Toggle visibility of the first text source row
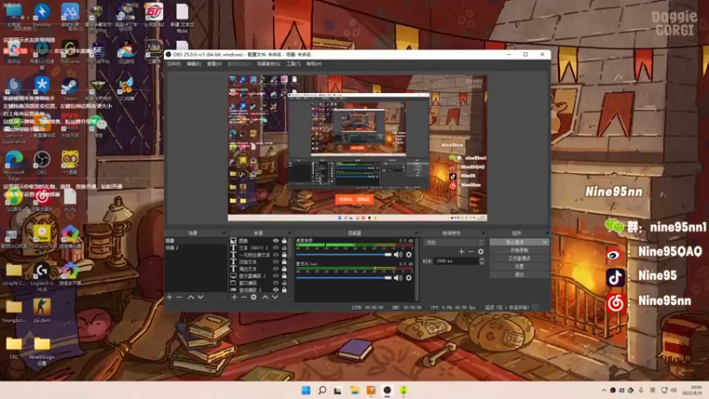The image size is (709, 399). [276, 248]
